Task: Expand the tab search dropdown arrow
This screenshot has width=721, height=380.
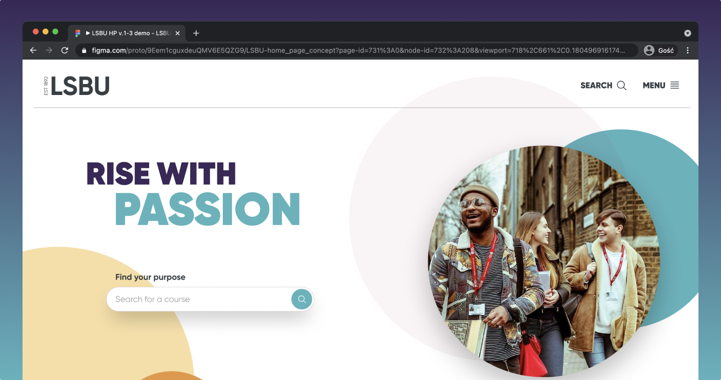Action: 687,33
